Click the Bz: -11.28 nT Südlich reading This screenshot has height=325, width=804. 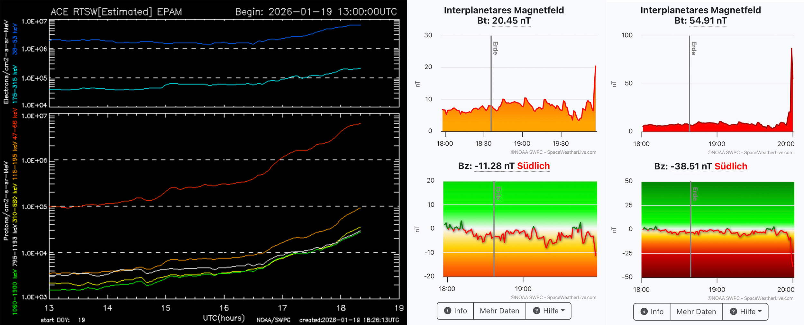pos(504,166)
